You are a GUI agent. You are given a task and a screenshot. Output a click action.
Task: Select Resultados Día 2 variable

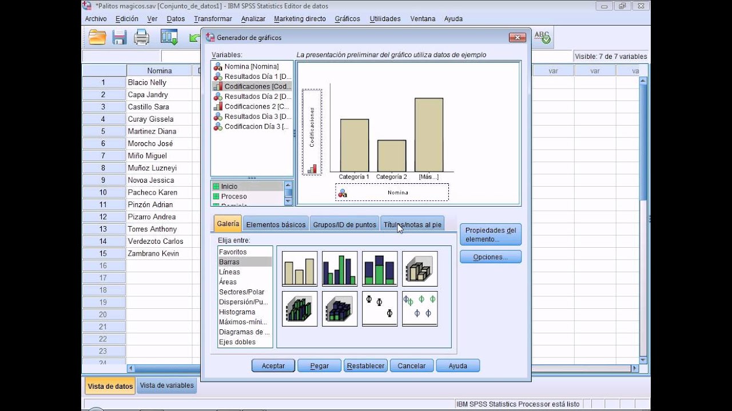tap(252, 96)
